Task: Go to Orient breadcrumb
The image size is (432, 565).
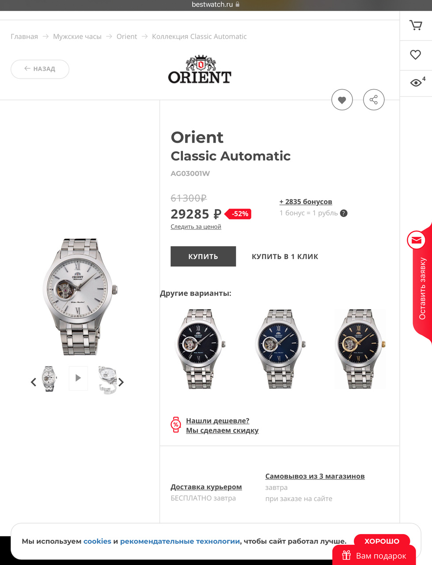Action: (x=127, y=37)
